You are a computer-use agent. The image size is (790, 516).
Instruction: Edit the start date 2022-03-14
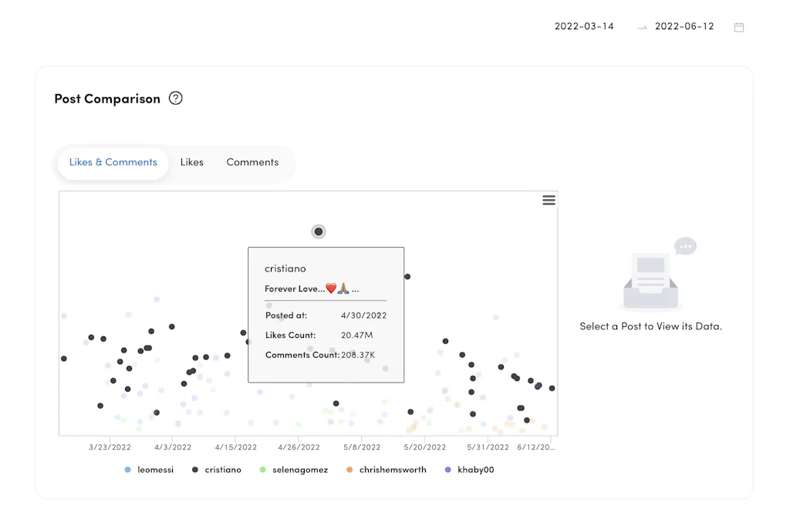tap(584, 27)
